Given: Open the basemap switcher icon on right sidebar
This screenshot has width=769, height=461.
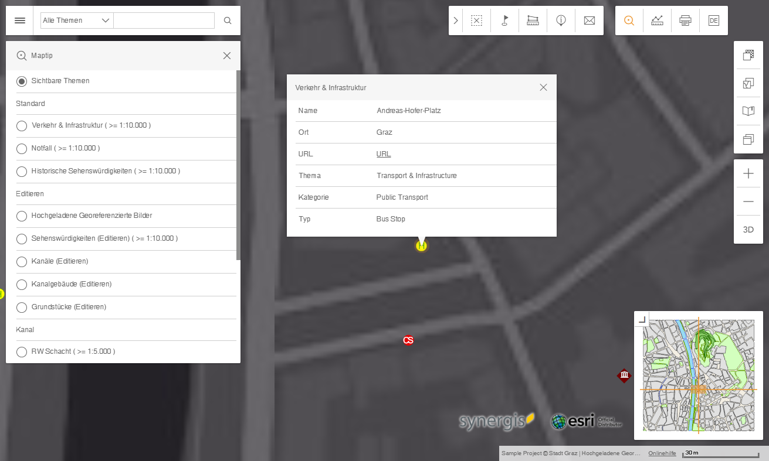Looking at the screenshot, I should 748,55.
